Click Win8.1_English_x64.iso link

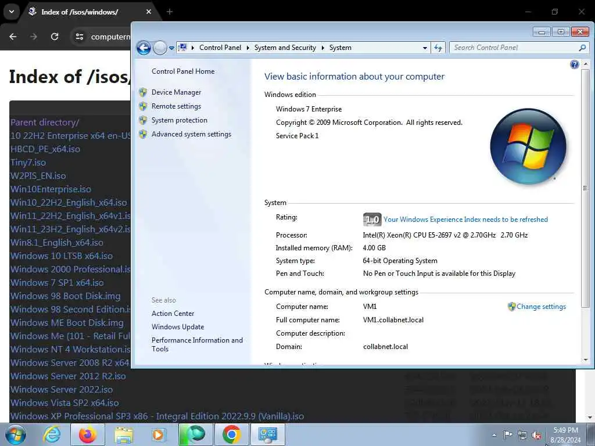click(56, 242)
